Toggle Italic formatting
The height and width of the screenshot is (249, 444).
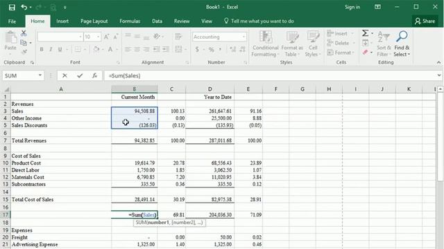coord(51,49)
